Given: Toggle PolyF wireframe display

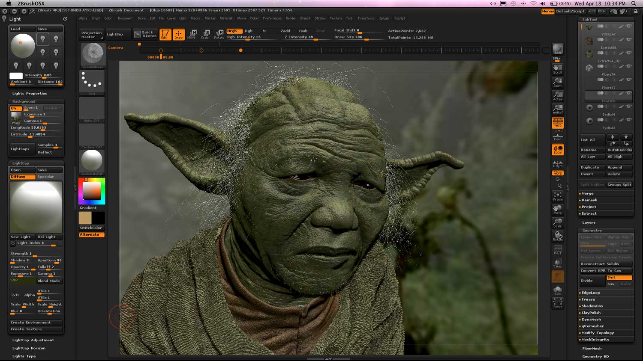Looking at the screenshot, I should pyautogui.click(x=558, y=249).
